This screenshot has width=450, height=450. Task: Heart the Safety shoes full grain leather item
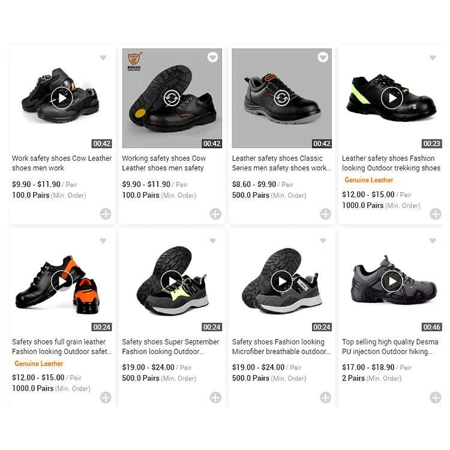(x=103, y=241)
